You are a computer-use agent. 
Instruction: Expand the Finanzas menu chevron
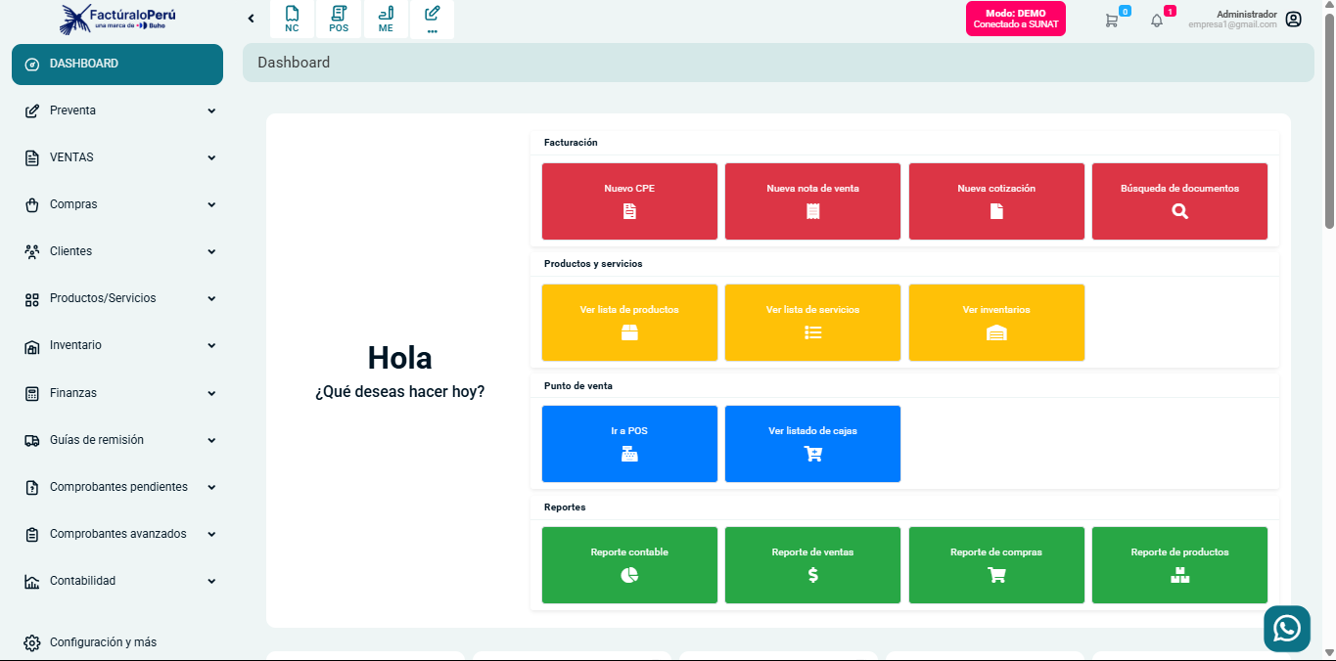(211, 393)
